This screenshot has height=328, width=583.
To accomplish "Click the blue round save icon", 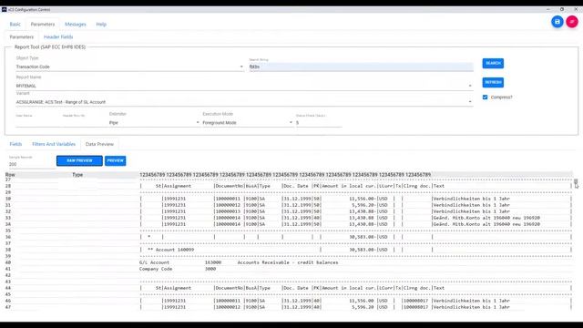I will click(557, 22).
